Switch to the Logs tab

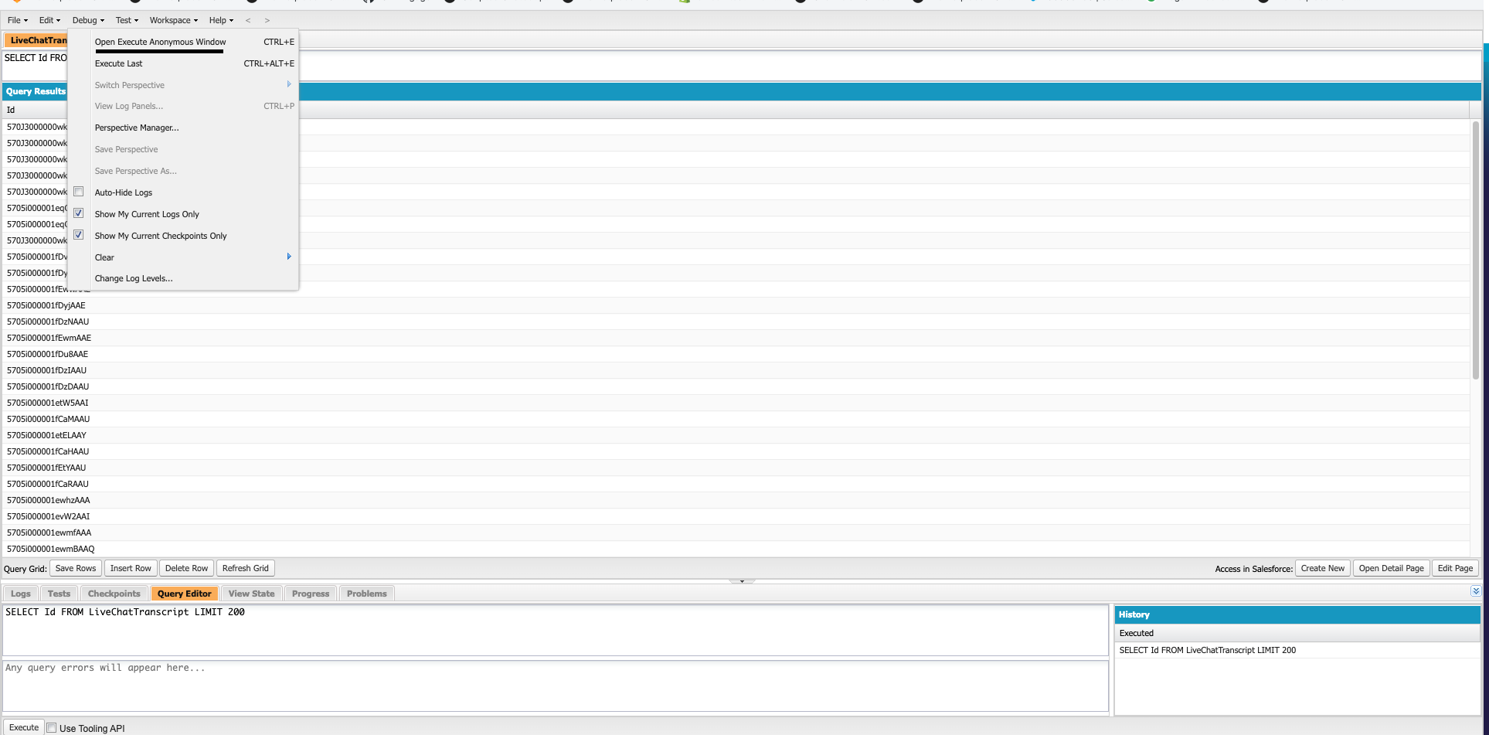tap(21, 594)
